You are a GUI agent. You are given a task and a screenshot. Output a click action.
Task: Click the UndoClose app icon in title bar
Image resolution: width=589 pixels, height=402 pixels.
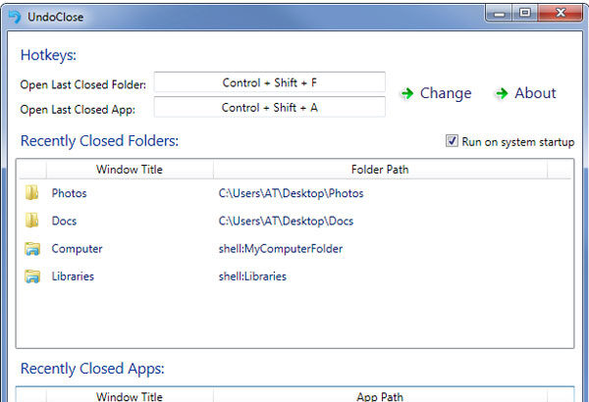pos(14,16)
